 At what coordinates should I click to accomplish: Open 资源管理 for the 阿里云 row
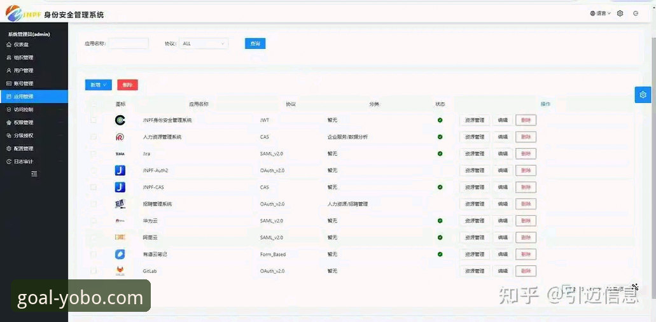pos(475,237)
